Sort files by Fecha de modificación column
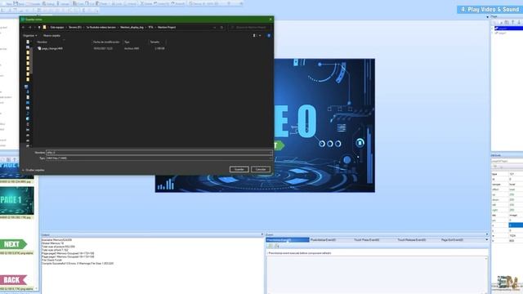Screen dimensions: 523x294 (x=106, y=42)
